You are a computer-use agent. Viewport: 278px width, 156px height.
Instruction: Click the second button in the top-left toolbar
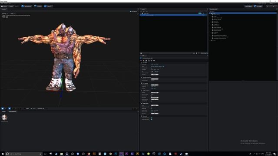pyautogui.click(x=11, y=6)
